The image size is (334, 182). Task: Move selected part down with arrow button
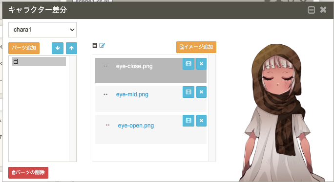(x=58, y=48)
